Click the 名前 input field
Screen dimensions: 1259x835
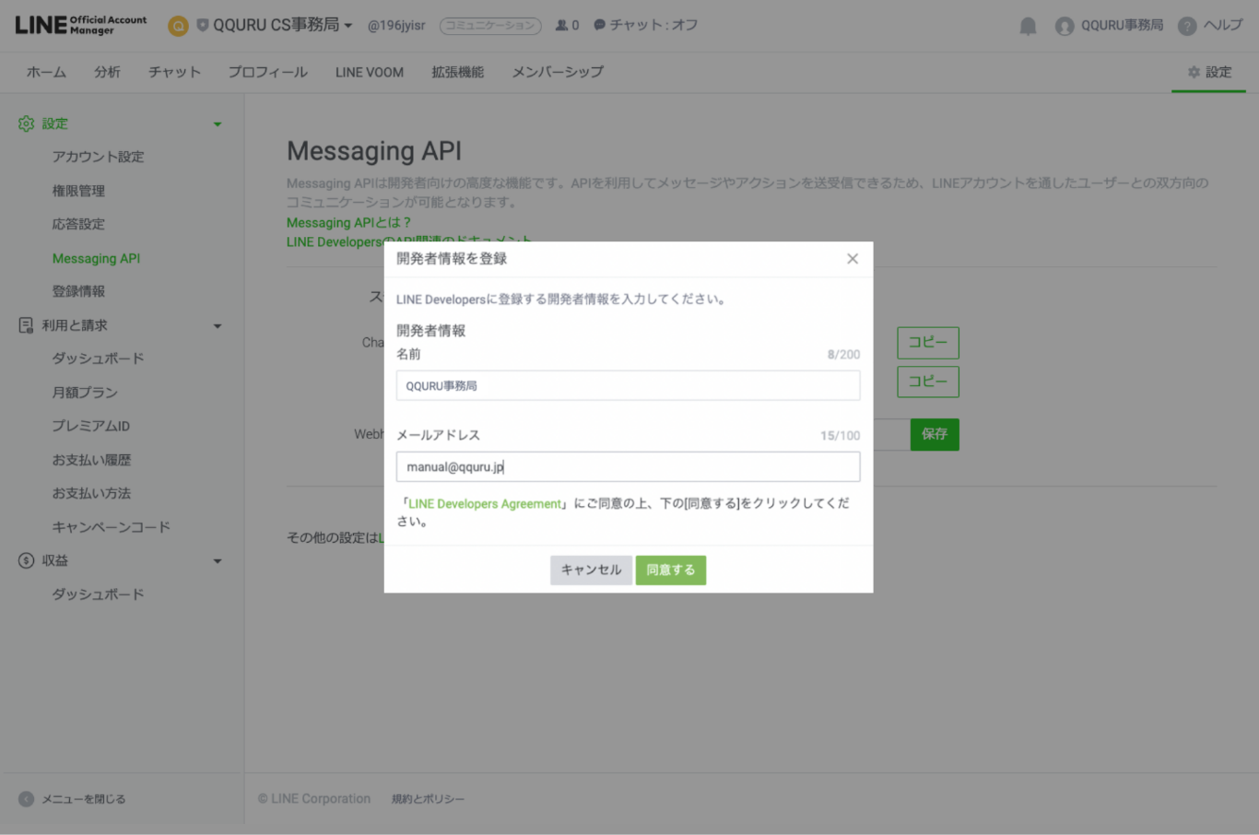point(628,385)
